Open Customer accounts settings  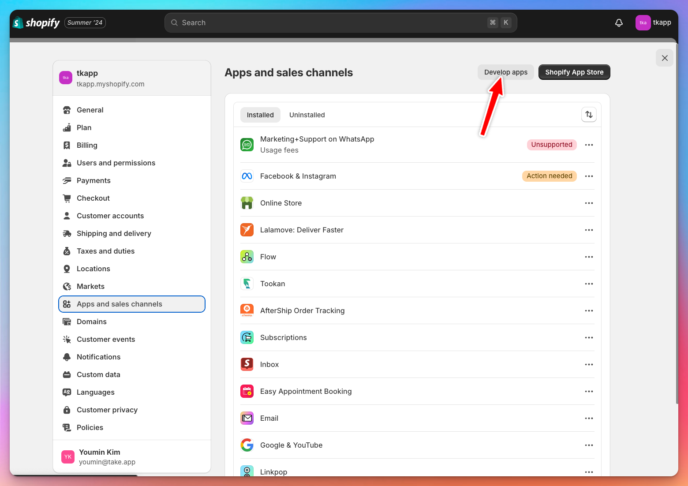point(132,216)
